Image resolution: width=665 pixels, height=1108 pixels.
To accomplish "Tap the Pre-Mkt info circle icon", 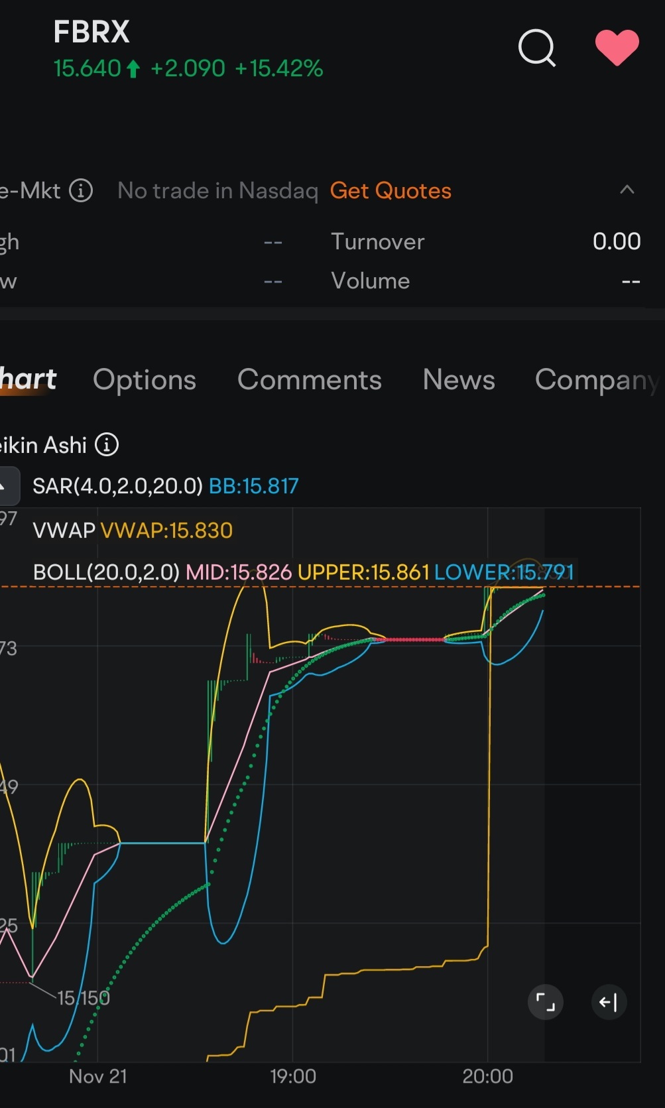I will click(x=81, y=190).
